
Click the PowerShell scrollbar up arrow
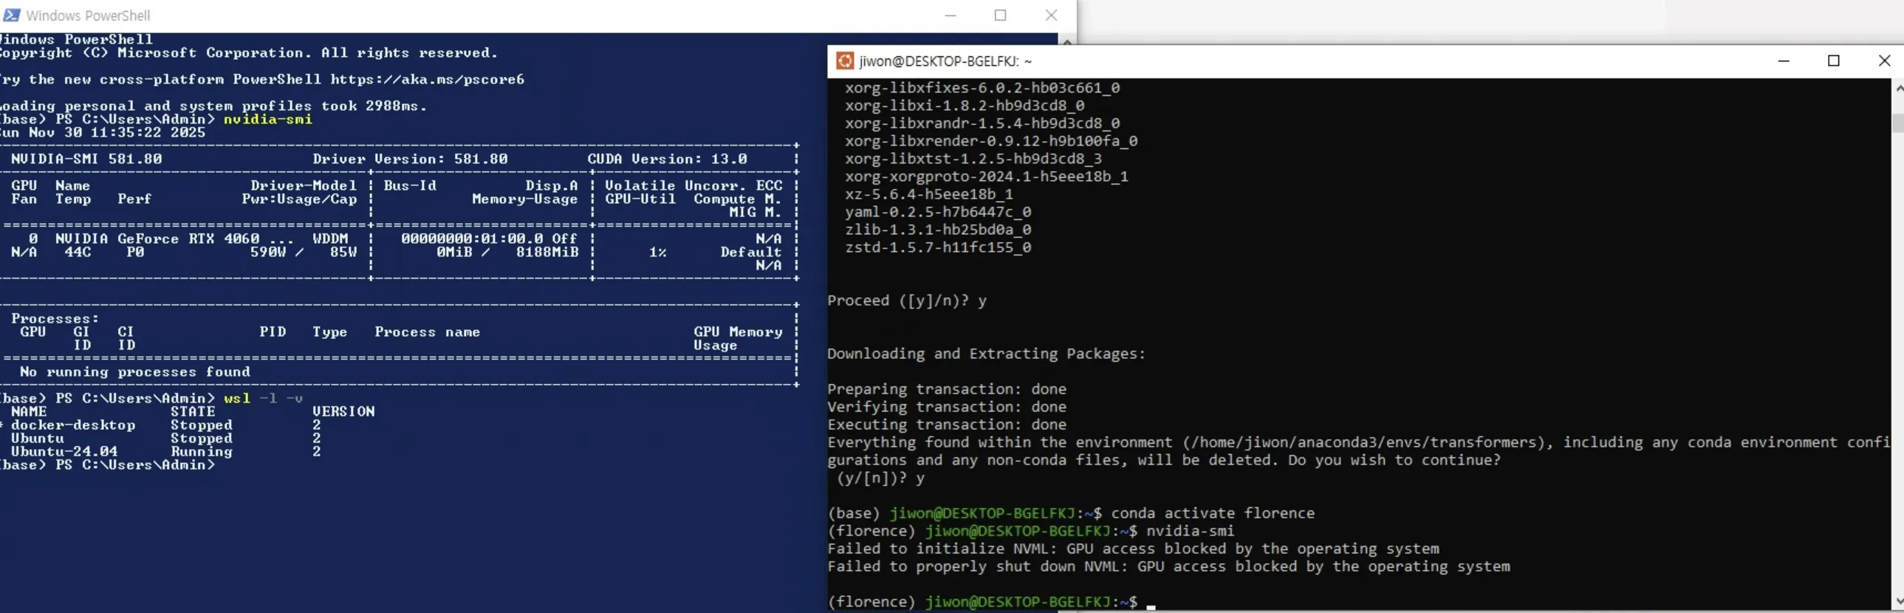(1067, 41)
